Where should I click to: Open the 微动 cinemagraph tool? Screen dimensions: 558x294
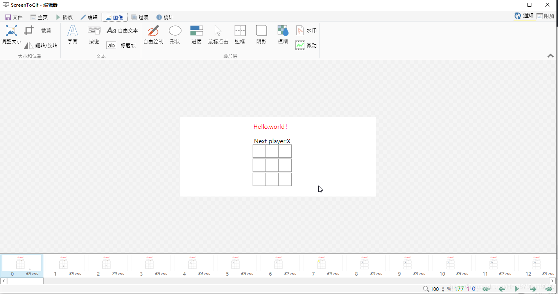pos(306,45)
